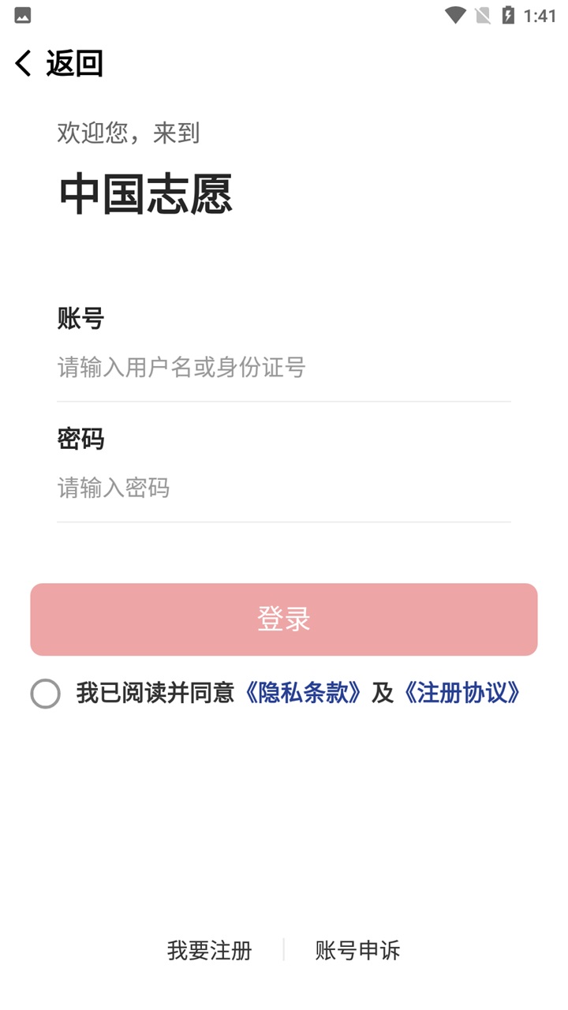Image resolution: width=568 pixels, height=1010 pixels.
Task: Tap the 密码 field label
Action: (80, 439)
